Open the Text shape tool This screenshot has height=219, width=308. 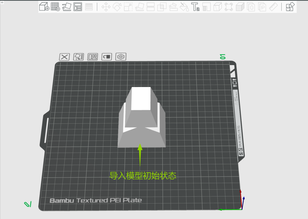(196, 7)
